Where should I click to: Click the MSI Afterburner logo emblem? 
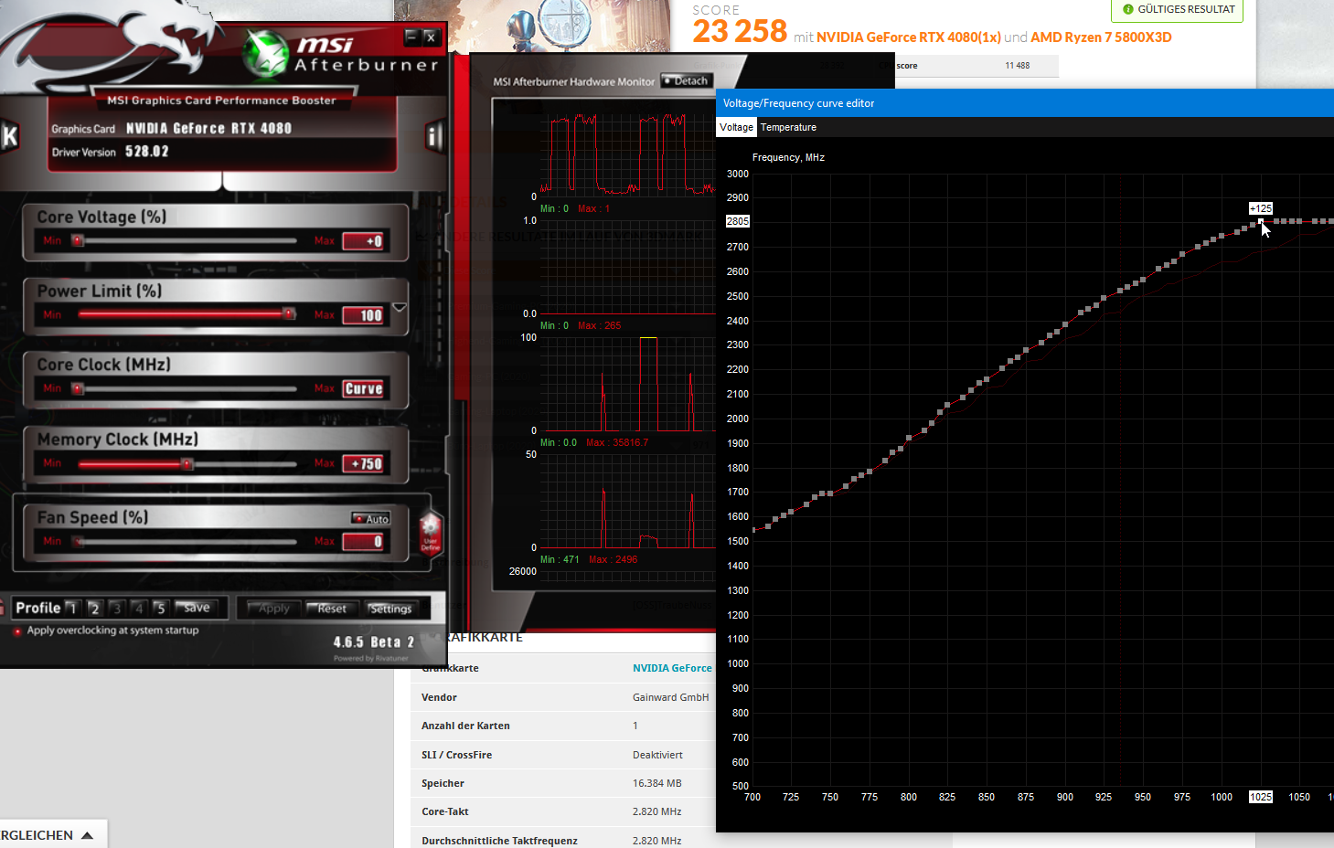266,53
